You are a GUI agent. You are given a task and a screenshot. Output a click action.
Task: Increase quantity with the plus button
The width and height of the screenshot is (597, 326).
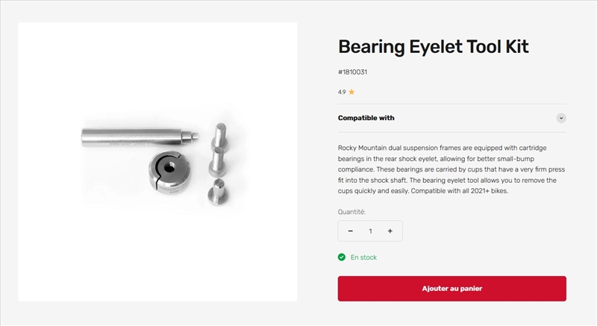pyautogui.click(x=390, y=231)
